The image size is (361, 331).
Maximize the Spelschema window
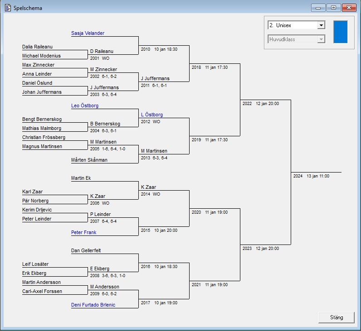pos(333,8)
